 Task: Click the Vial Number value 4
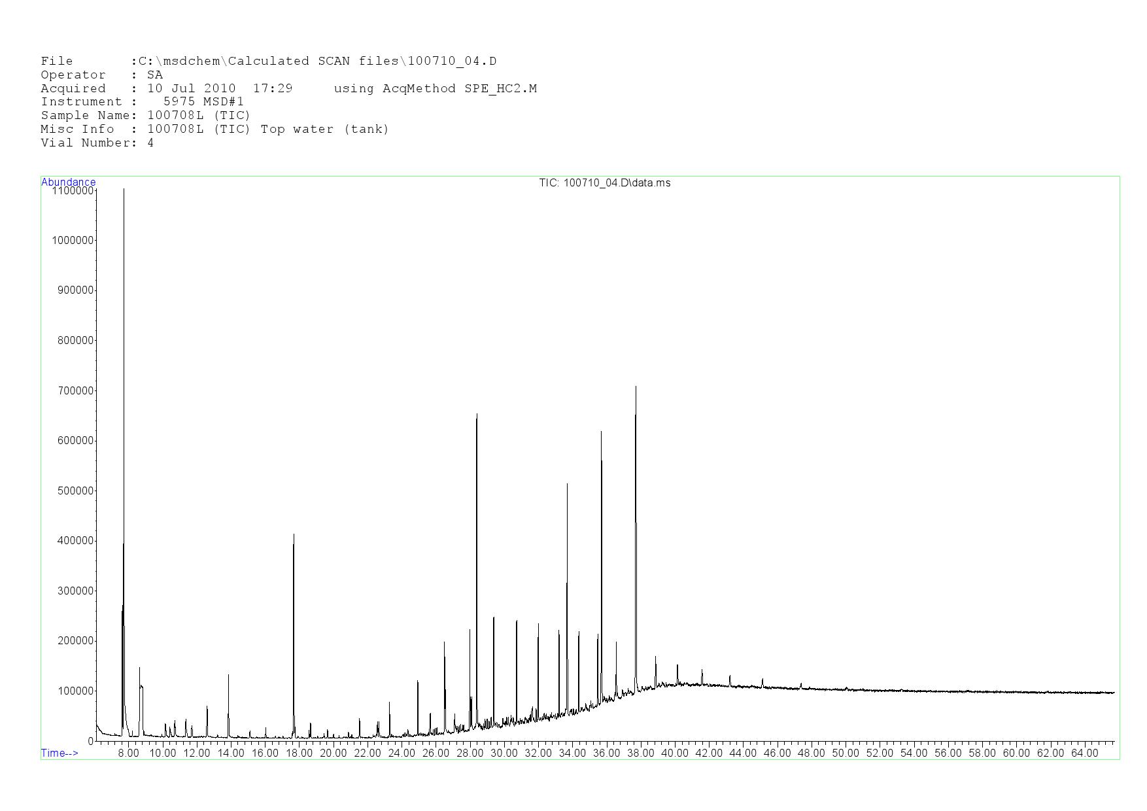(150, 143)
